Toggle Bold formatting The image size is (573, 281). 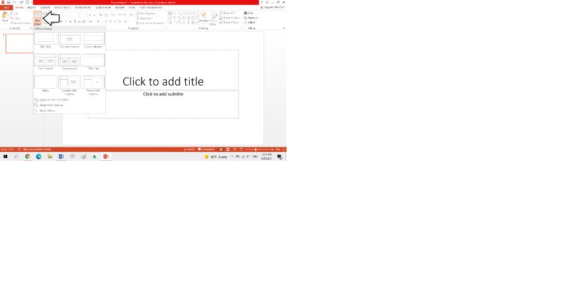(62, 22)
